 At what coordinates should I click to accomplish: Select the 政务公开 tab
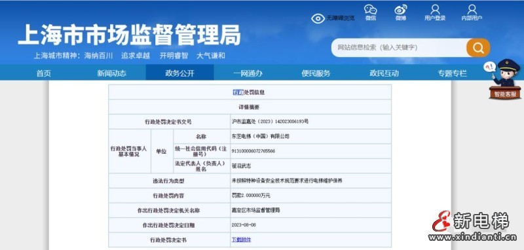[x=179, y=73]
